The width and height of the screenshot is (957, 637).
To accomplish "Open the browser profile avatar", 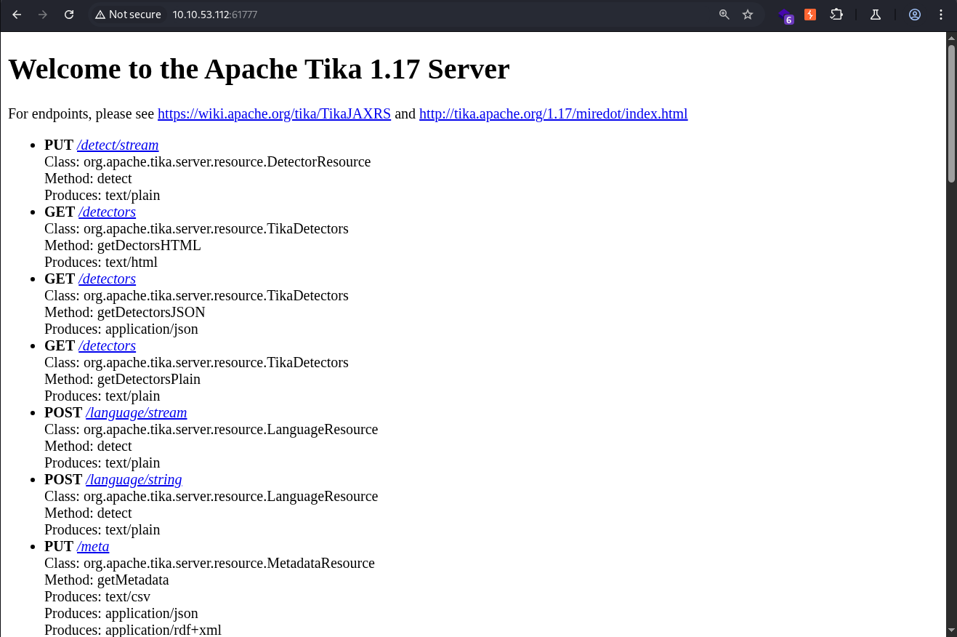I will pyautogui.click(x=915, y=15).
